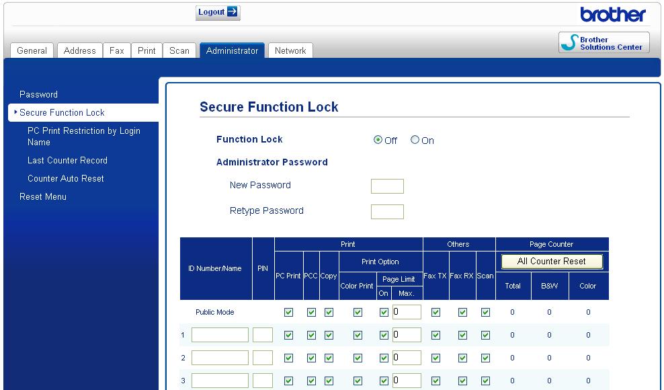Toggle Fax TX for user row 3

435,381
